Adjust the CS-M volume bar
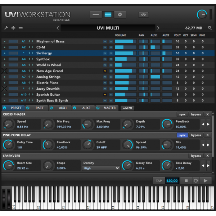This screenshot has height=216, width=216. tap(126, 47)
